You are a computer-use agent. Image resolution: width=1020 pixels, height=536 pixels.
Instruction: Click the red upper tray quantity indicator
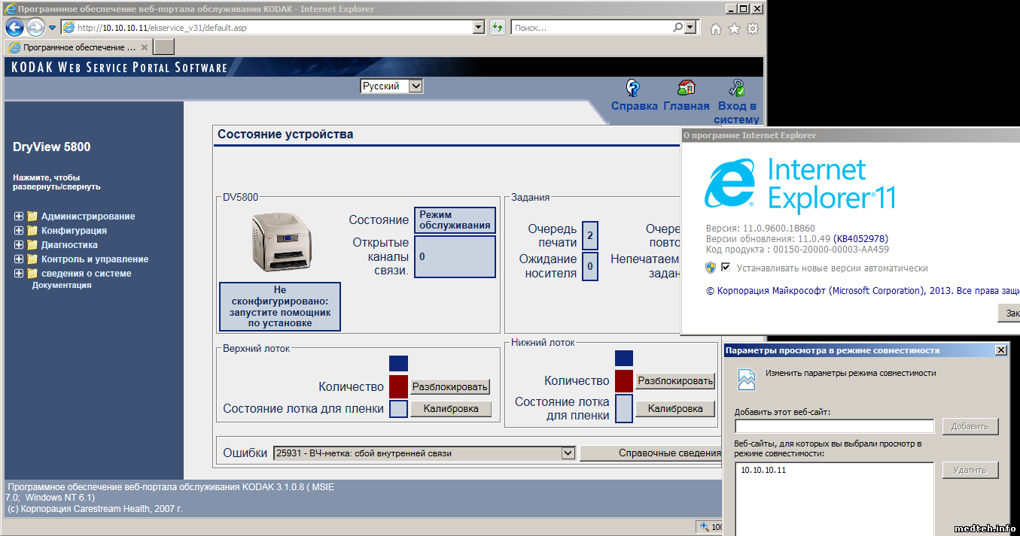coord(398,386)
